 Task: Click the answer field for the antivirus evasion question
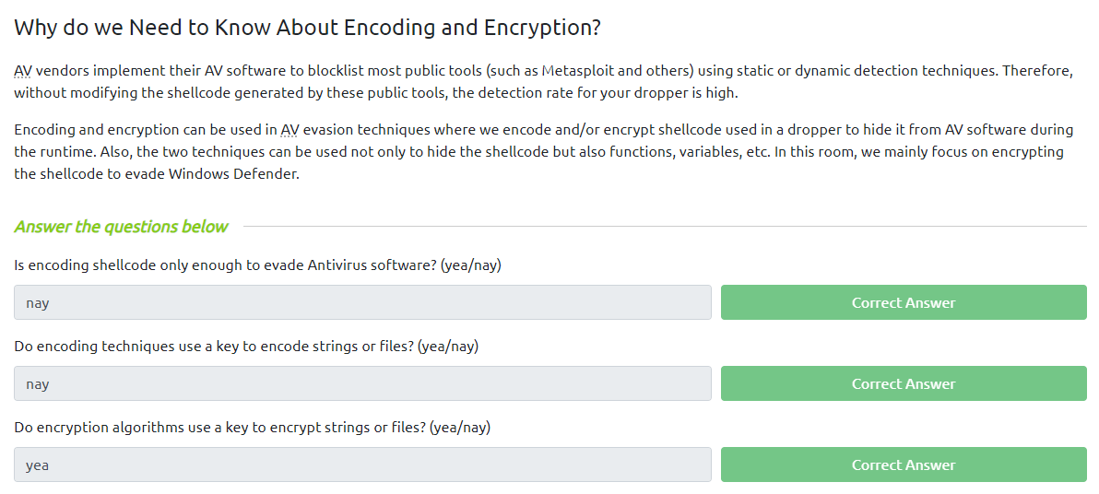(362, 302)
